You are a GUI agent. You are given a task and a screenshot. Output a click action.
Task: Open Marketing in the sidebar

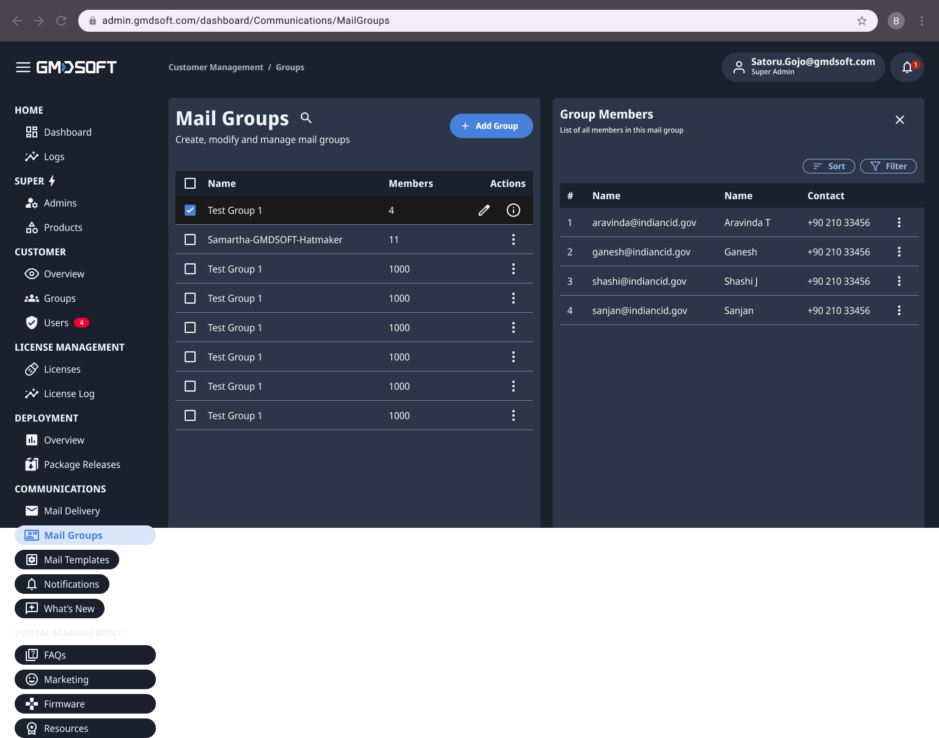[85, 679]
